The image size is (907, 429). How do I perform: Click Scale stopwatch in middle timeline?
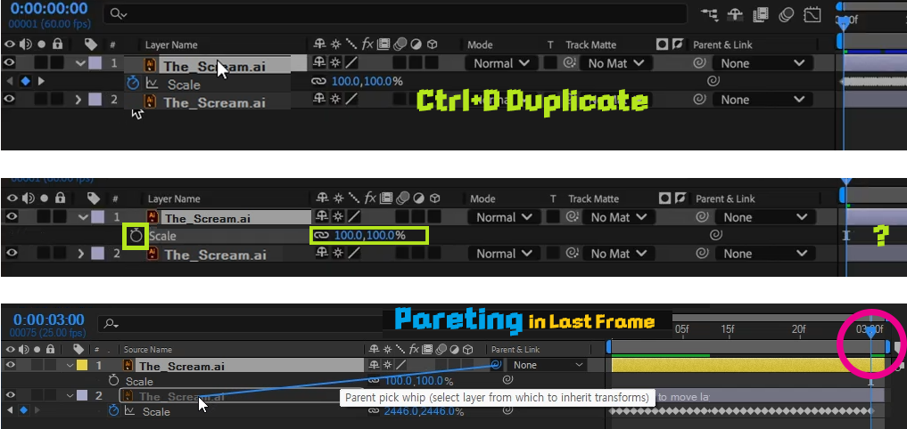136,236
